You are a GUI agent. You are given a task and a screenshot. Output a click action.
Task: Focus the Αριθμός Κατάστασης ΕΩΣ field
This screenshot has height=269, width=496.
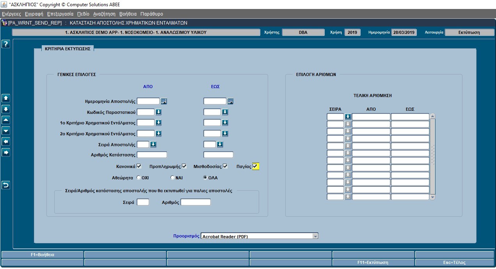click(x=219, y=155)
